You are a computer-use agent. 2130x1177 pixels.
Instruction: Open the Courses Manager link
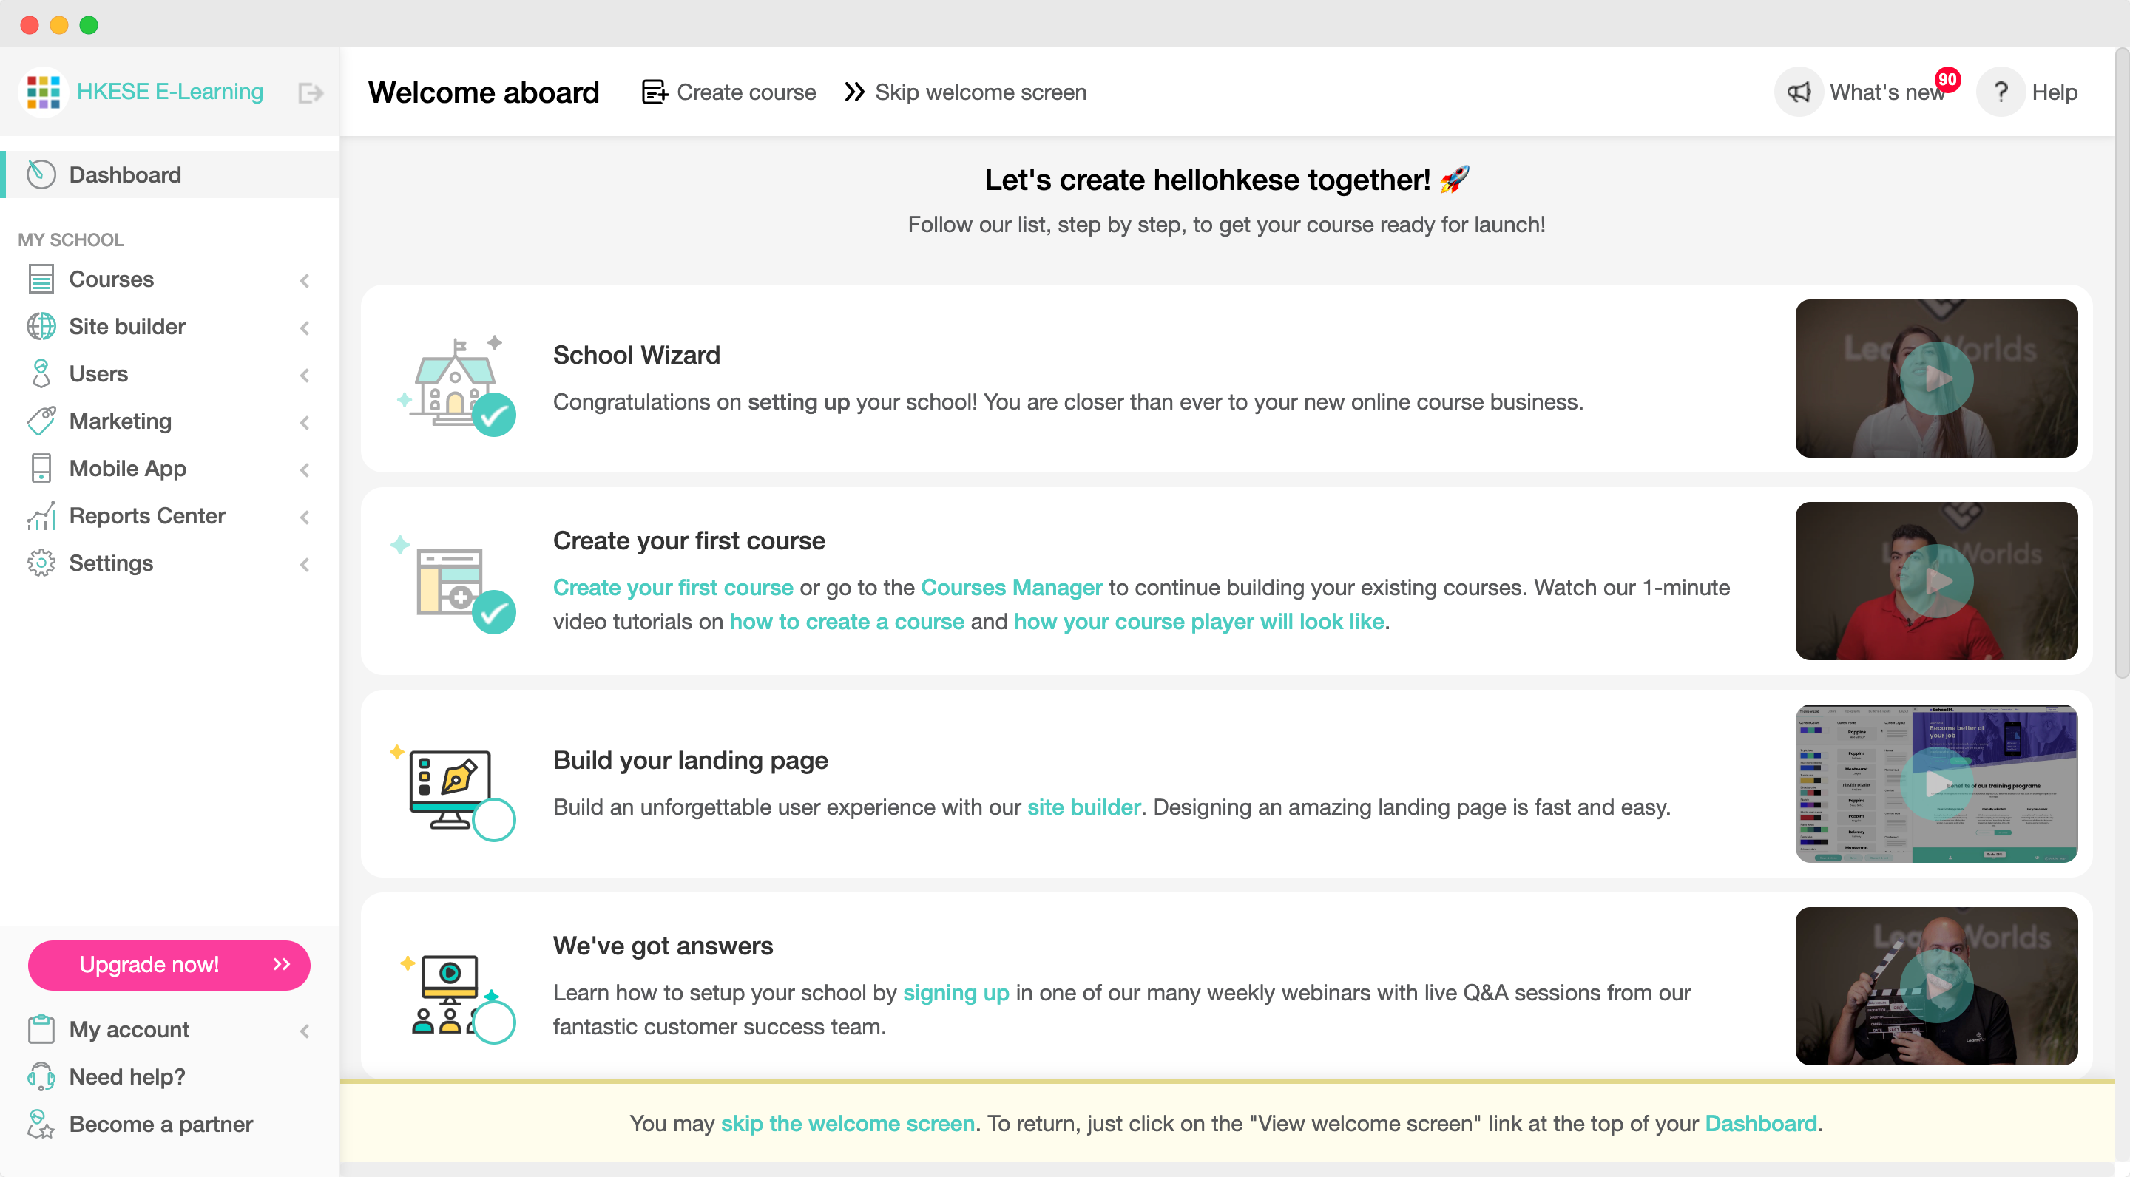click(1011, 587)
